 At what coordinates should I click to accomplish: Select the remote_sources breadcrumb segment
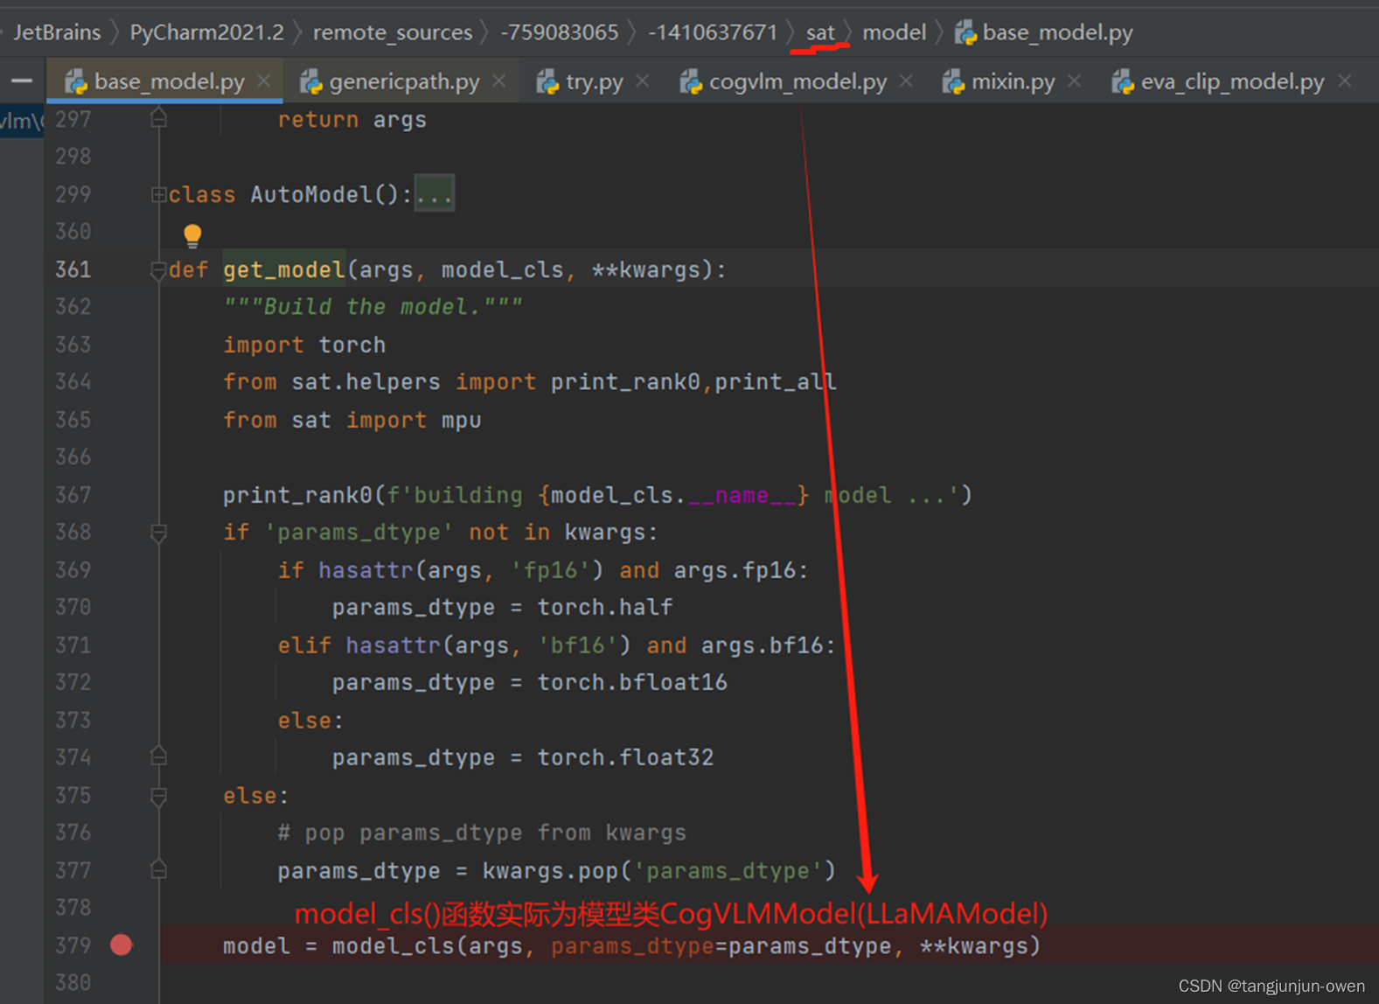[393, 32]
